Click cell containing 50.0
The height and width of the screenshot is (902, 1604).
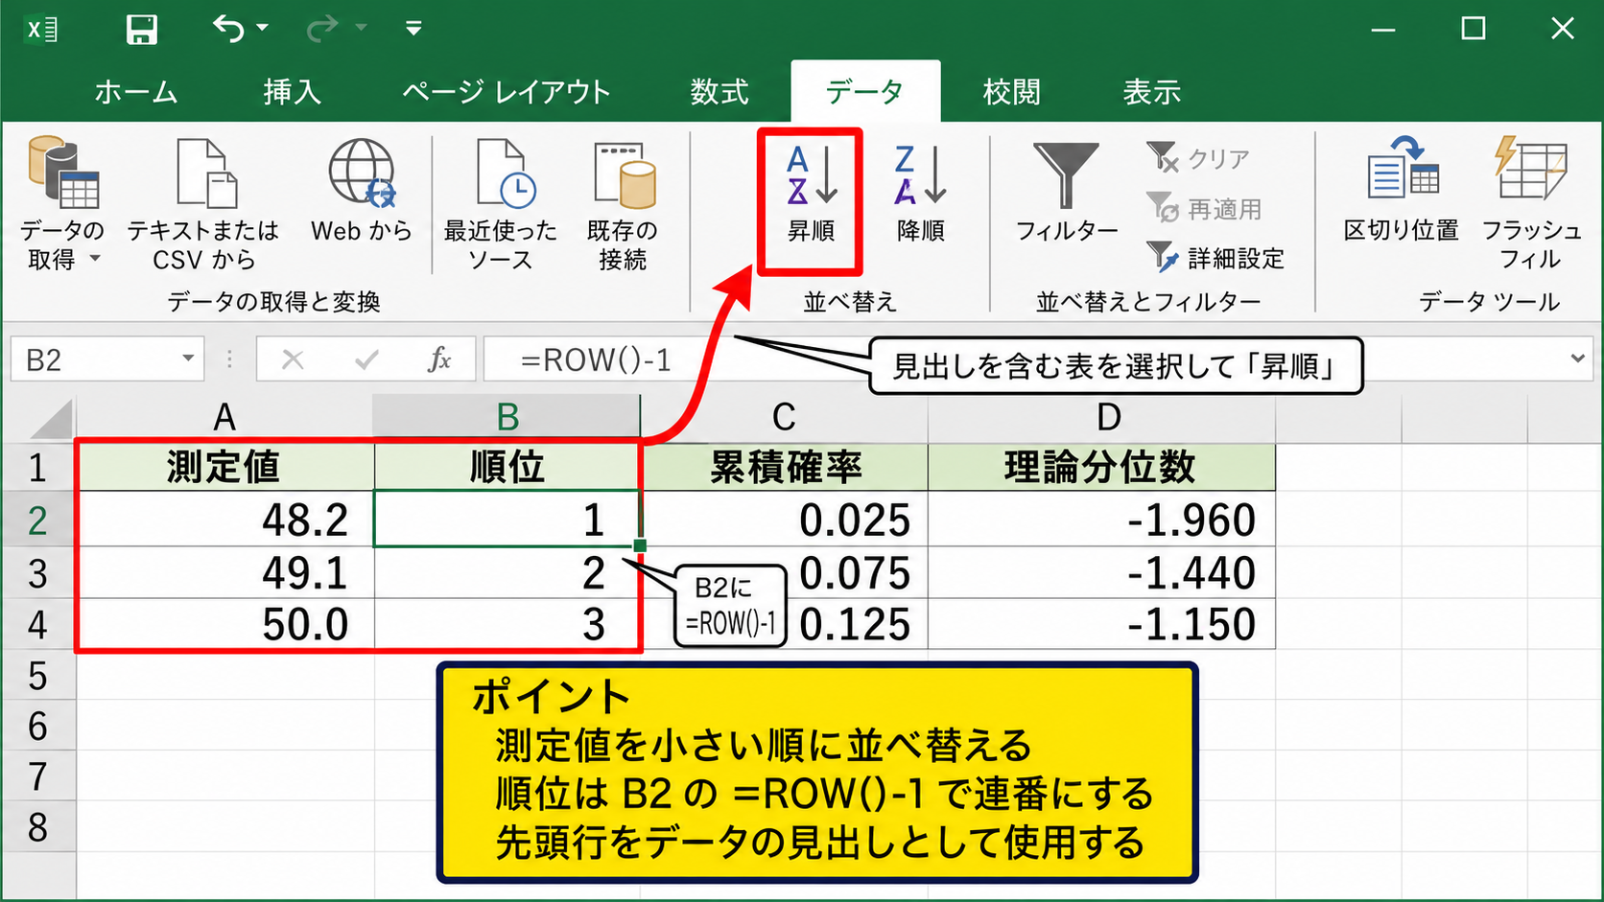[224, 625]
